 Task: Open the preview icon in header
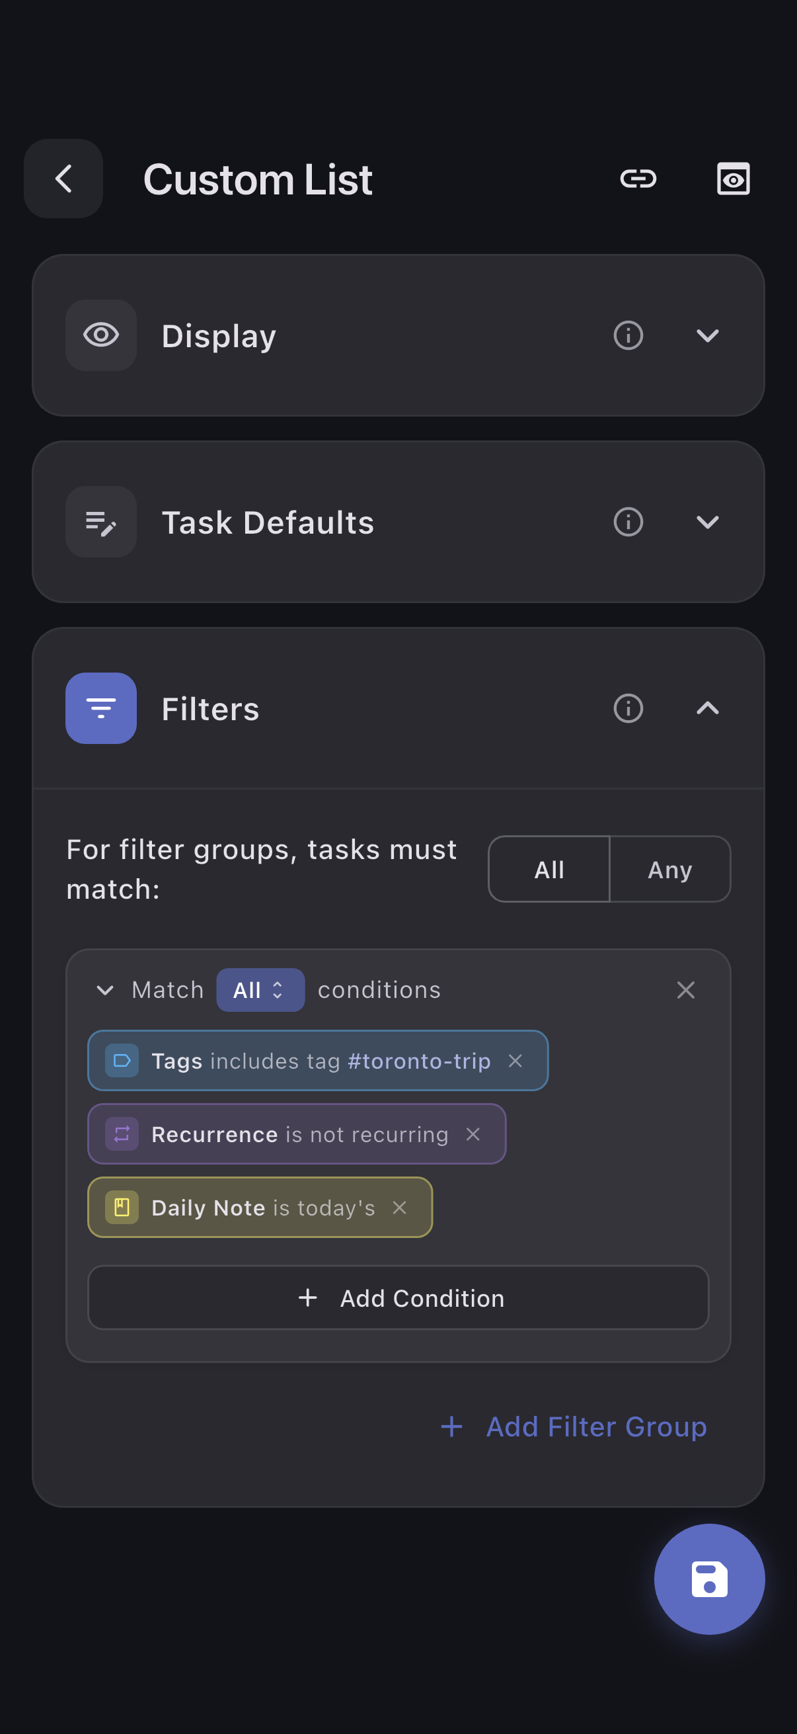732,179
